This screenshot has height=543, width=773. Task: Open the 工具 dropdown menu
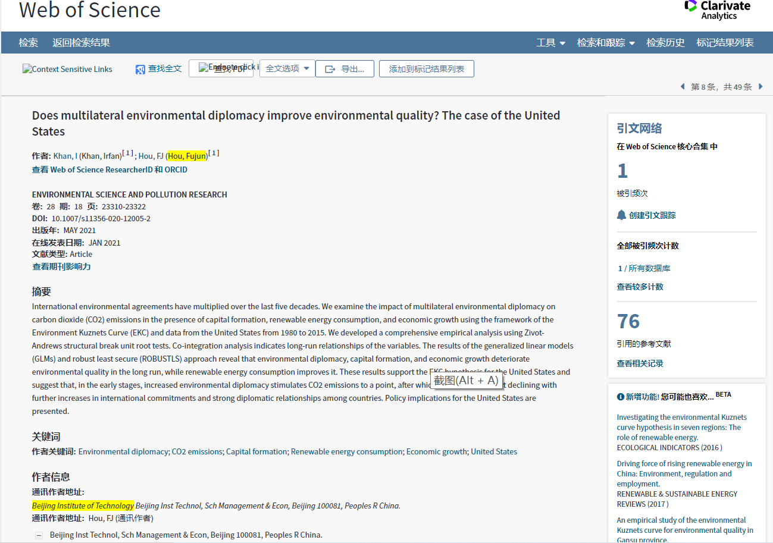pos(550,43)
